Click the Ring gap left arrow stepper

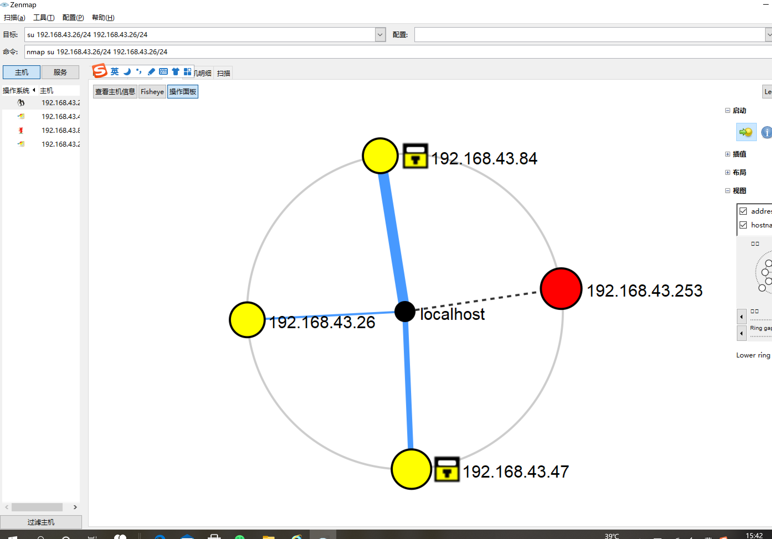pos(742,333)
